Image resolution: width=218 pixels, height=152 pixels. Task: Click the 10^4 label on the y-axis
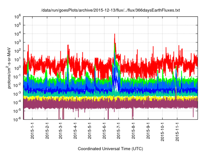click(17, 34)
